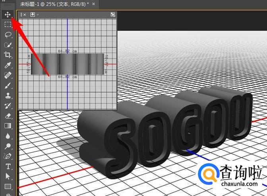Select the Dodge tool

click(8, 146)
